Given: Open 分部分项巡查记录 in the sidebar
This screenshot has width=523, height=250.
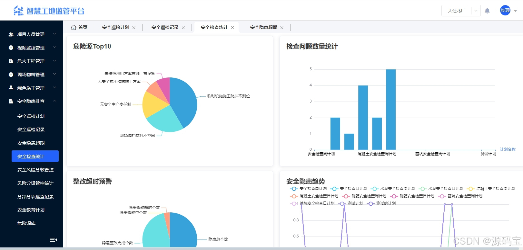Looking at the screenshot, I should coord(35,197).
